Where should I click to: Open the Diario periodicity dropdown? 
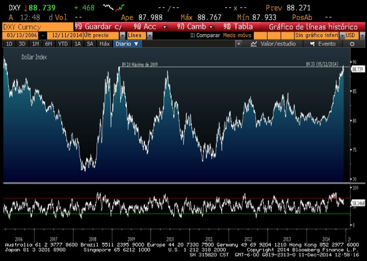pyautogui.click(x=128, y=44)
